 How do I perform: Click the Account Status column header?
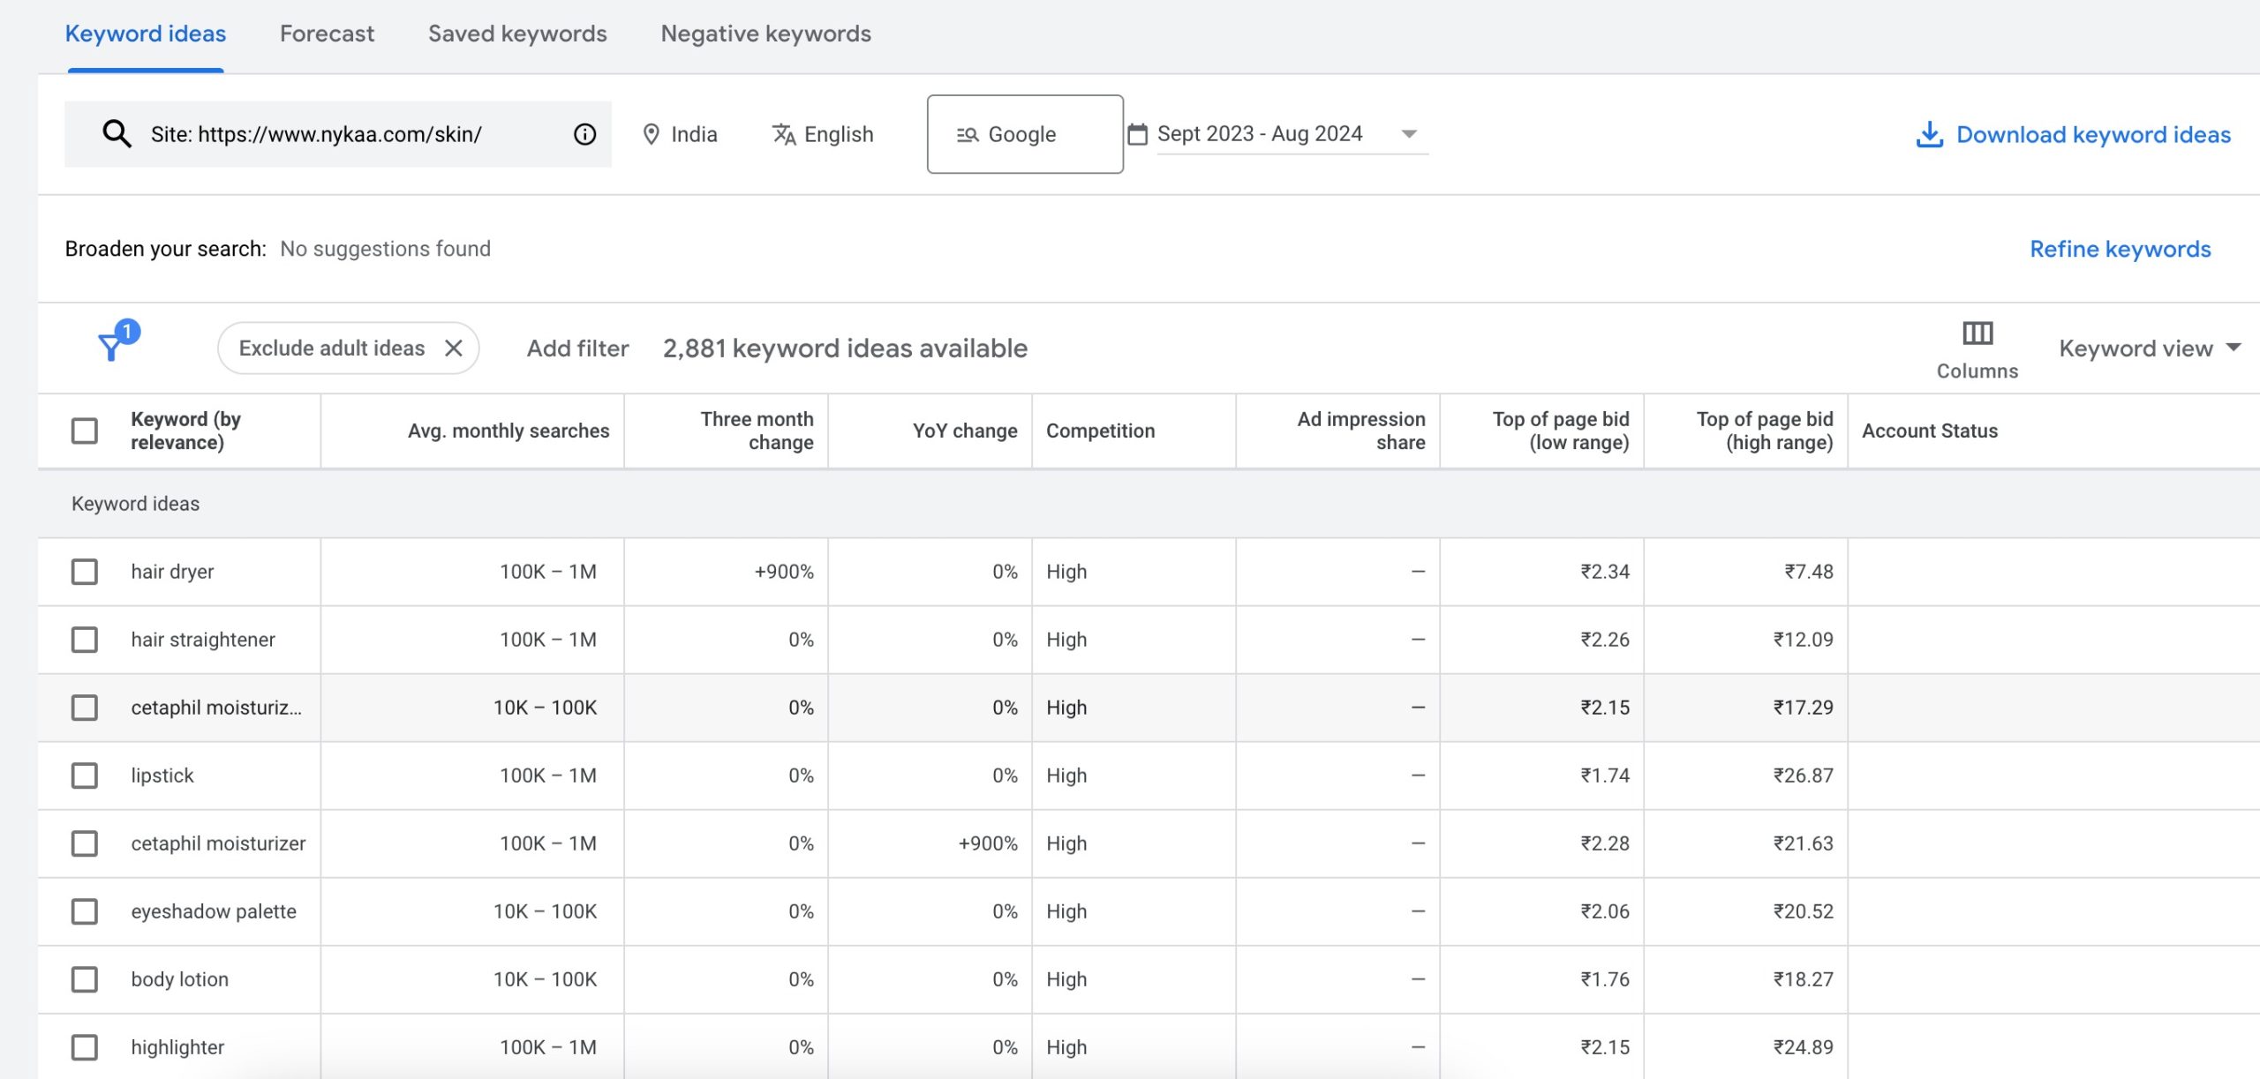1930,431
